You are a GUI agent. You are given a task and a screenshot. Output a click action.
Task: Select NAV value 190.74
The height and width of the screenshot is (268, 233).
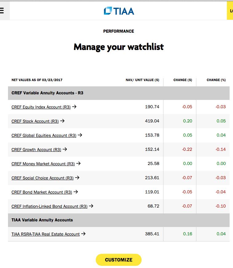(152, 107)
